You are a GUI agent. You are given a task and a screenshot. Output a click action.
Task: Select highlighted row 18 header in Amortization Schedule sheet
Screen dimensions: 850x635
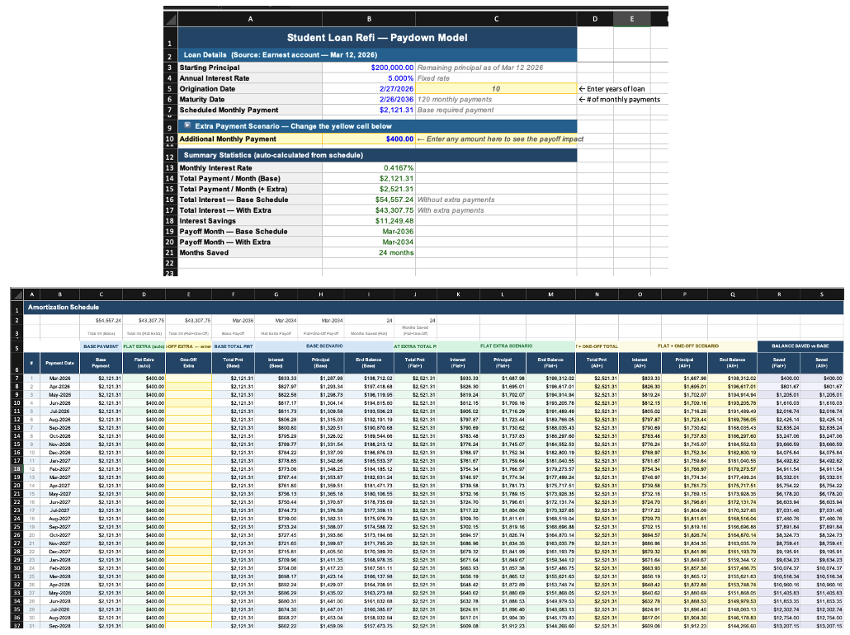pos(17,469)
